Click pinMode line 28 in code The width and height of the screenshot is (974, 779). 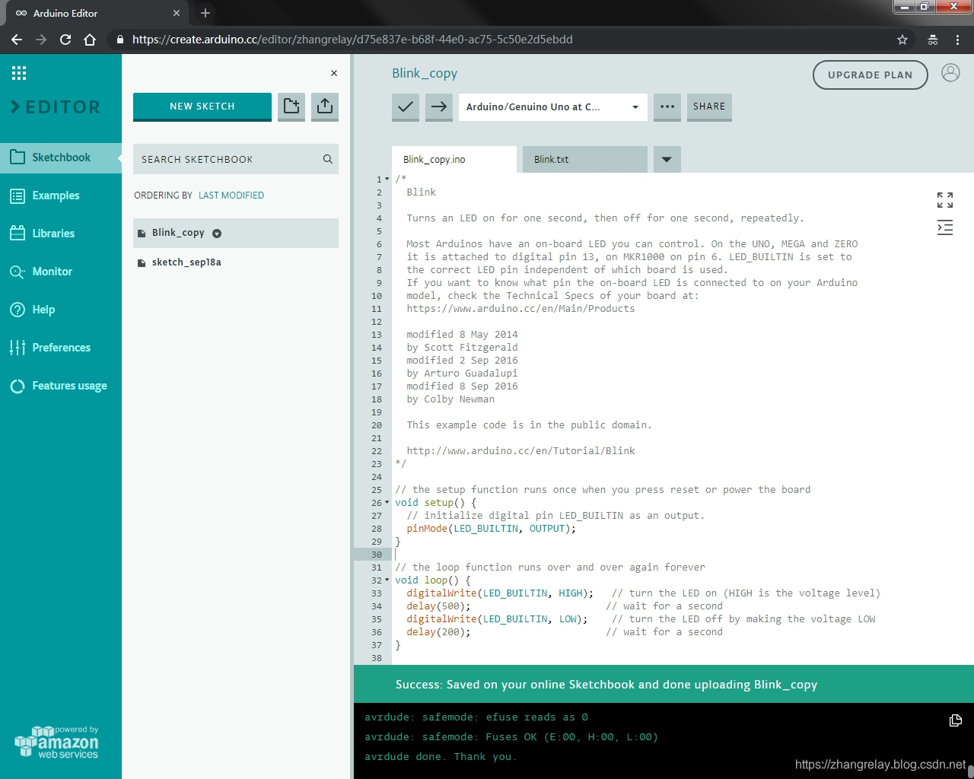click(x=491, y=529)
